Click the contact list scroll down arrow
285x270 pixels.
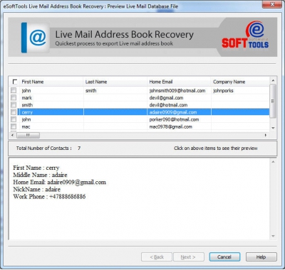click(x=273, y=128)
